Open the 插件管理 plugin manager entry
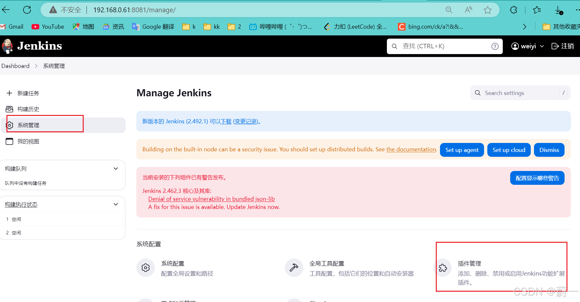Image resolution: width=580 pixels, height=302 pixels. click(511, 273)
